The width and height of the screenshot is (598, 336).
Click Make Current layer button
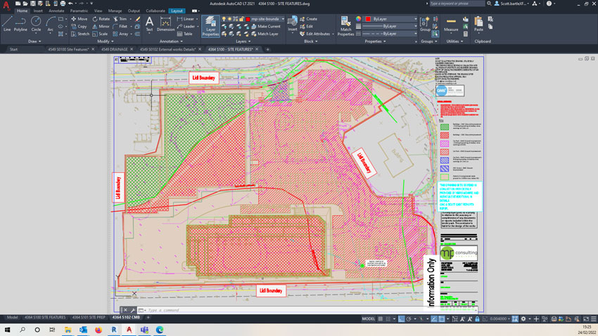(x=268, y=26)
